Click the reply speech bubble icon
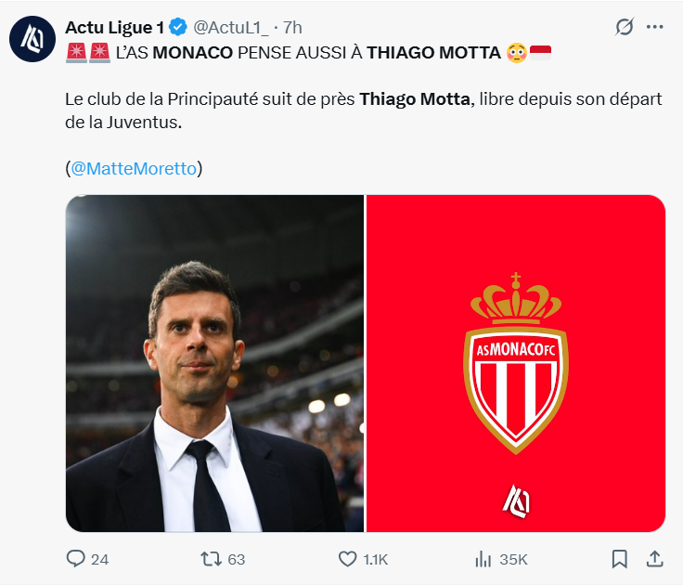The image size is (683, 585). [x=76, y=559]
